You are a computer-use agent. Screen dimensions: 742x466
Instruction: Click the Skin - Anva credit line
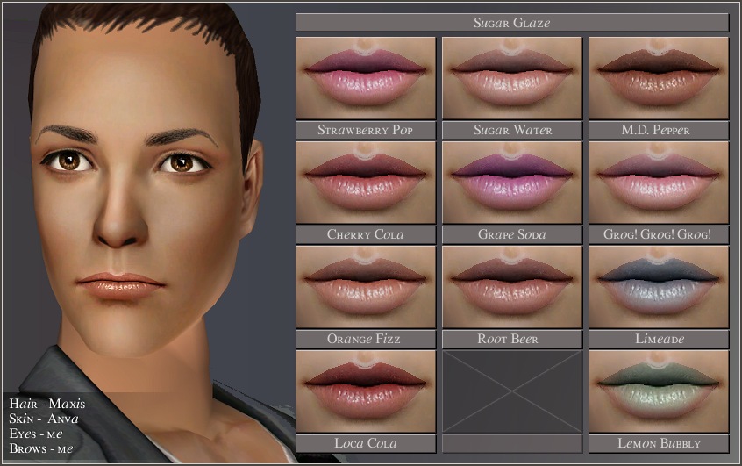[44, 419]
